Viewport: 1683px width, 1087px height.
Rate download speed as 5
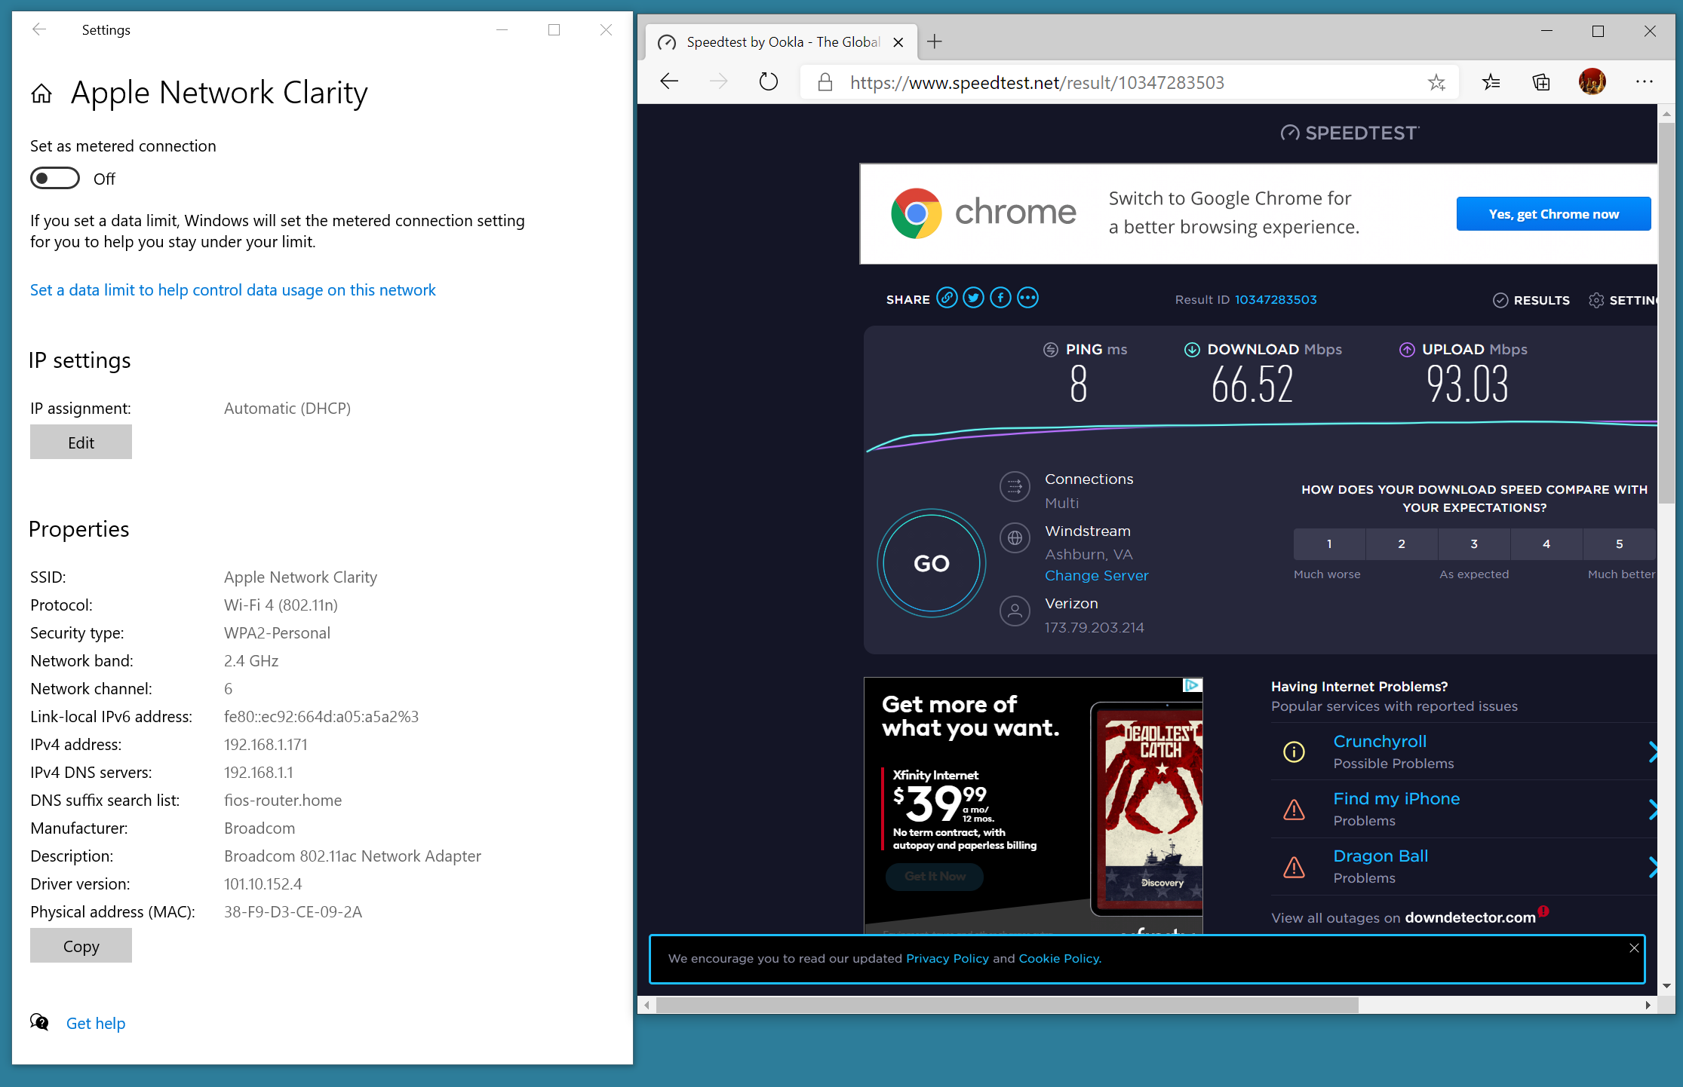click(x=1618, y=543)
